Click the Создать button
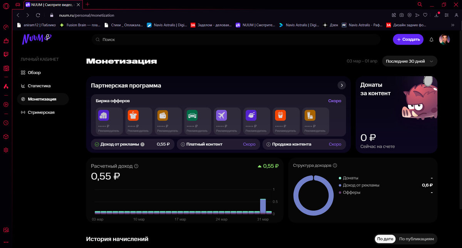 pos(408,39)
